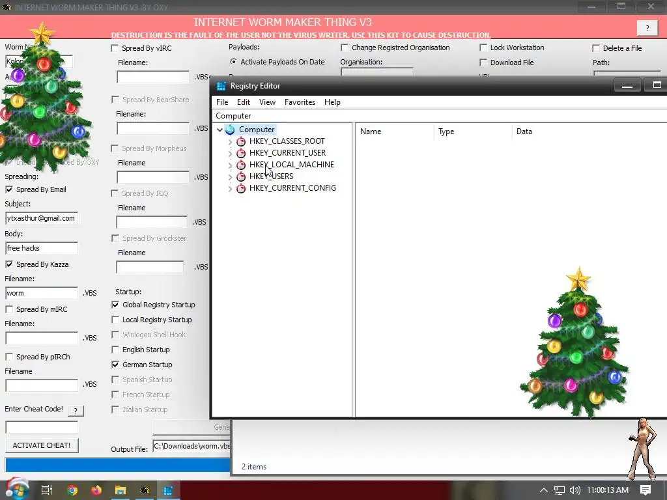Image resolution: width=667 pixels, height=500 pixels.
Task: Collapse the Computer node in the registry tree
Action: (x=220, y=130)
